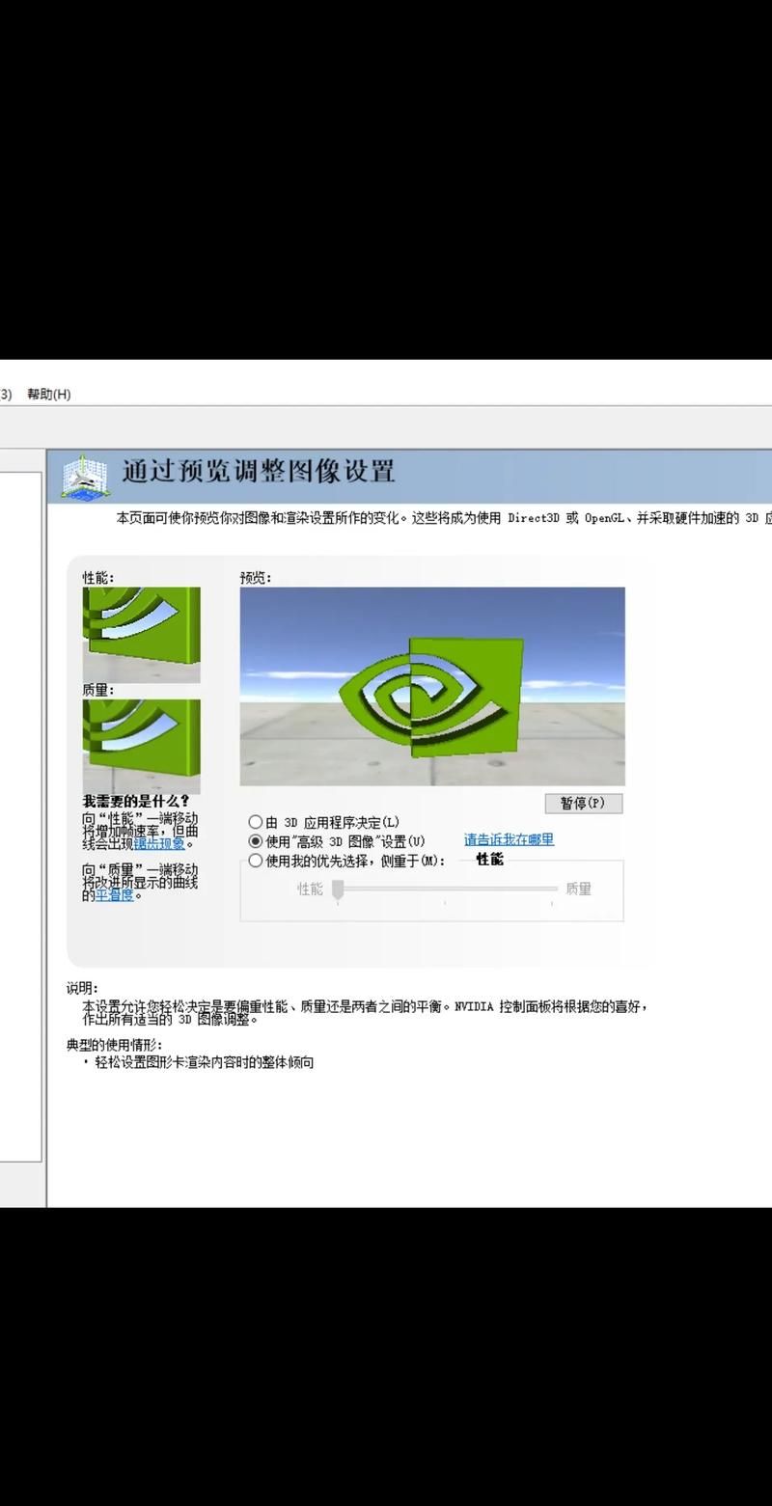
Task: Click the performance-quality slider handle
Action: [x=338, y=890]
